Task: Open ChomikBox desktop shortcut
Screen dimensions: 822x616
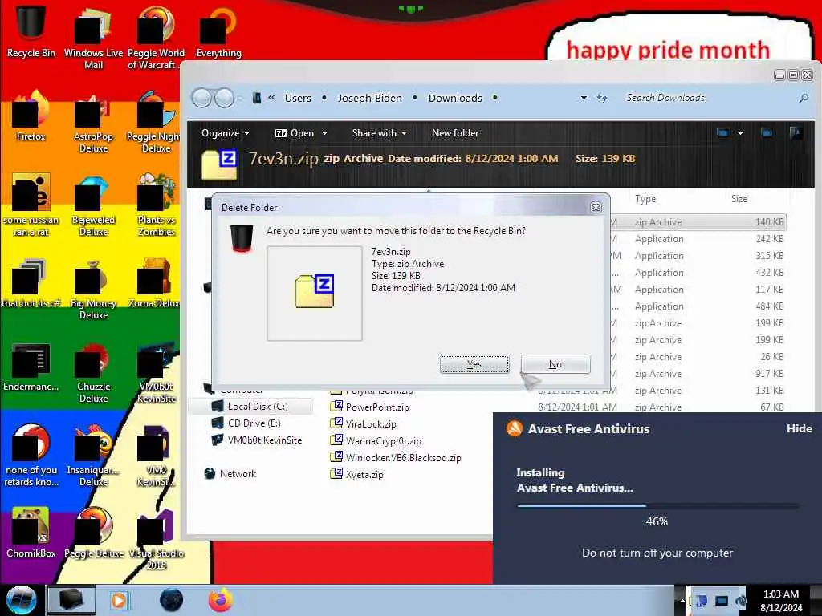Action: point(31,533)
